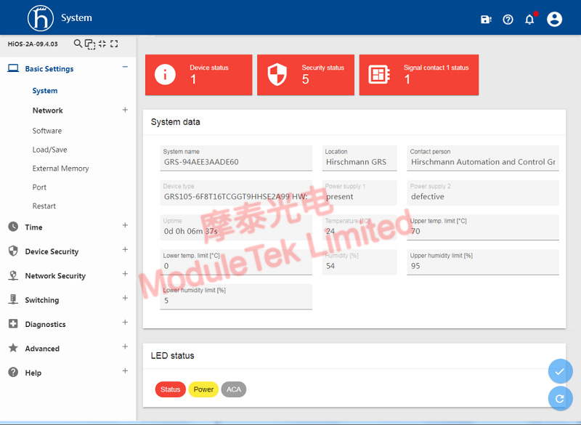Image resolution: width=581 pixels, height=425 pixels.
Task: Click the clock icon beside Time
Action: [x=13, y=227]
